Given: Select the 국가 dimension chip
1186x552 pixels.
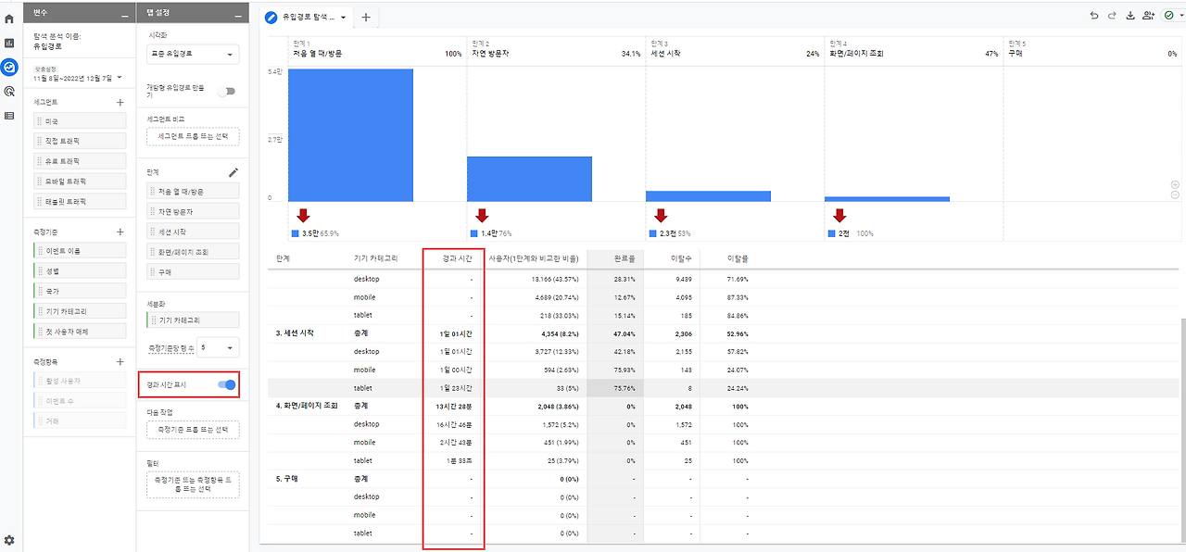Looking at the screenshot, I should point(80,291).
